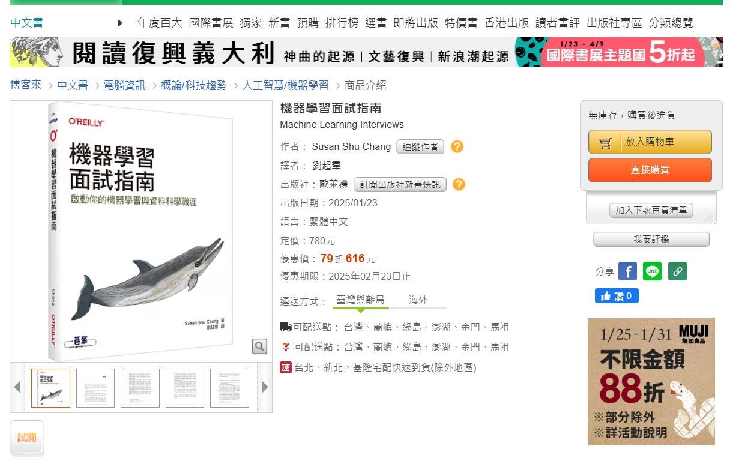This screenshot has width=733, height=473.
Task: Add book with 放入購物車 button
Action: coord(650,142)
